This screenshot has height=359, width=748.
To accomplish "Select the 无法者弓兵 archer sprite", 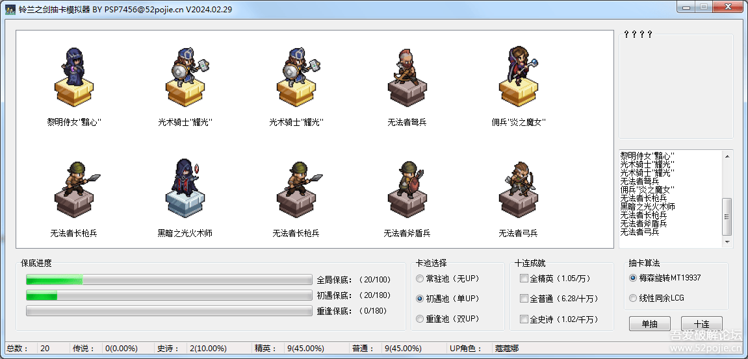I will 519,188.
